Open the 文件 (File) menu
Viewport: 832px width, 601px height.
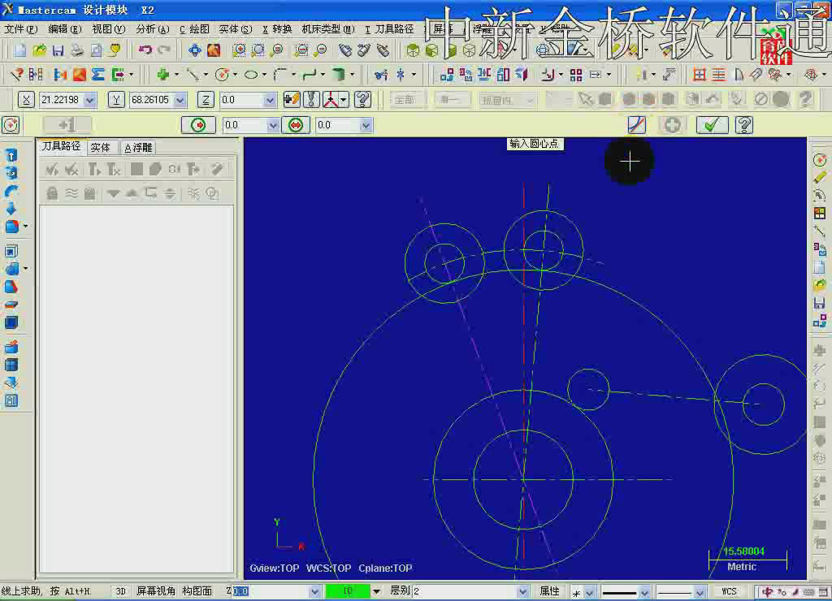coord(20,29)
